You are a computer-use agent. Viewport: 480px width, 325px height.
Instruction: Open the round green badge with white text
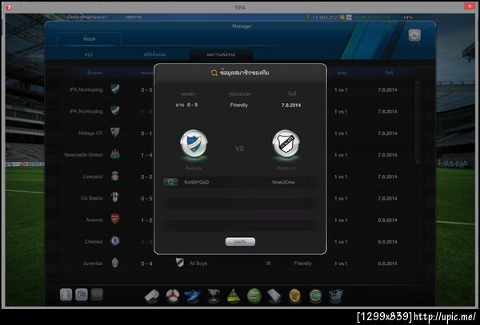coord(254,295)
